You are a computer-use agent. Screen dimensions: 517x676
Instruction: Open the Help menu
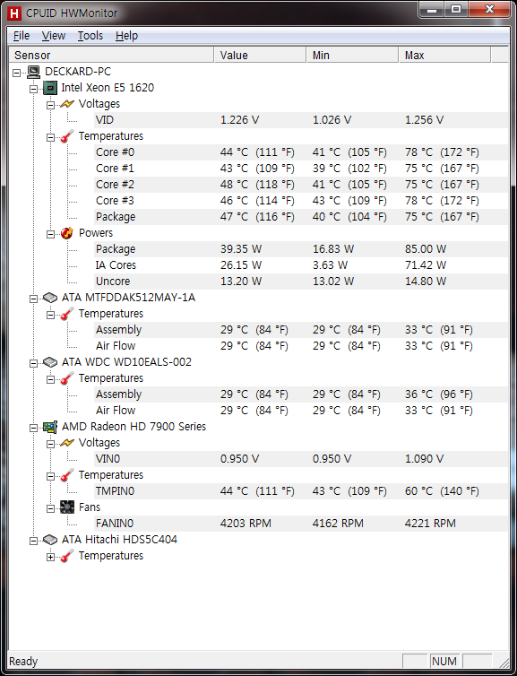coord(126,36)
